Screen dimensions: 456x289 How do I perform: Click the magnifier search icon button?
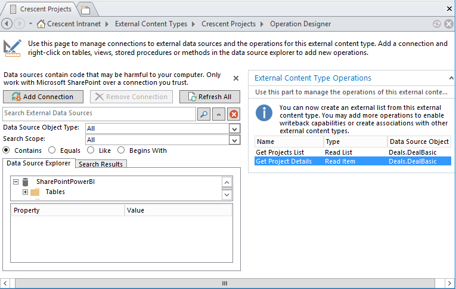click(204, 114)
